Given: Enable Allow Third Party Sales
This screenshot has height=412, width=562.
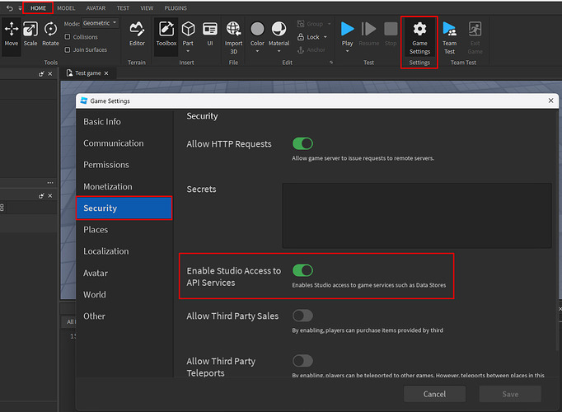Looking at the screenshot, I should point(302,316).
